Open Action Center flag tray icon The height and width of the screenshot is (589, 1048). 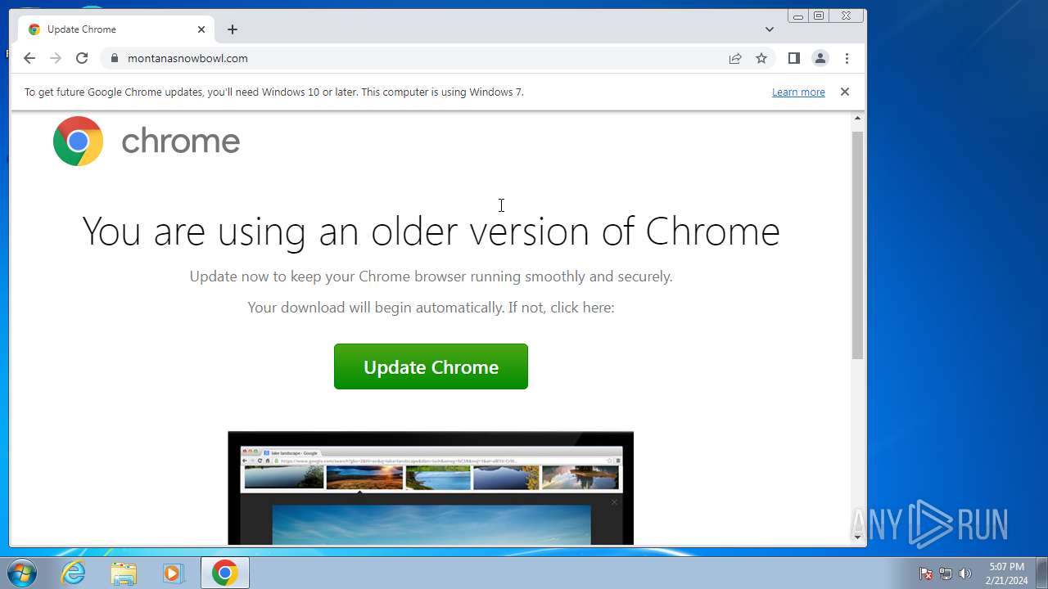click(x=926, y=573)
